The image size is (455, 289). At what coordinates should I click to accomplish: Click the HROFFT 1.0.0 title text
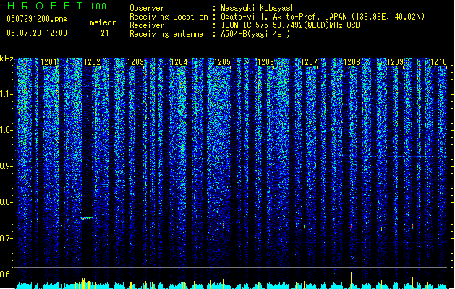[x=56, y=6]
